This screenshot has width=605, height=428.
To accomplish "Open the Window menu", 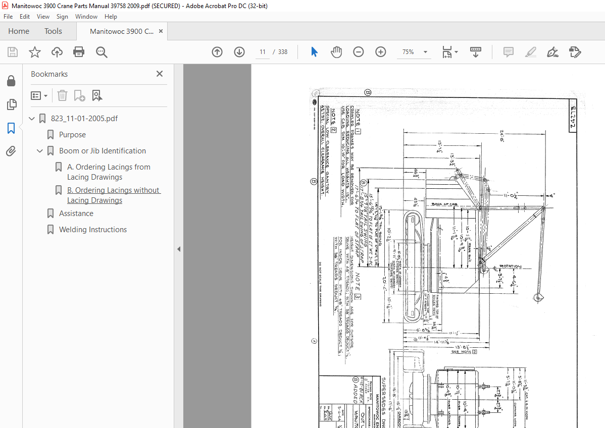I will 86,17.
